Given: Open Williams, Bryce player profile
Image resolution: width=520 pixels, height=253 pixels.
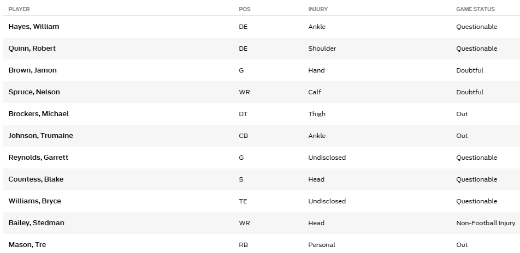Looking at the screenshot, I should (x=34, y=201).
